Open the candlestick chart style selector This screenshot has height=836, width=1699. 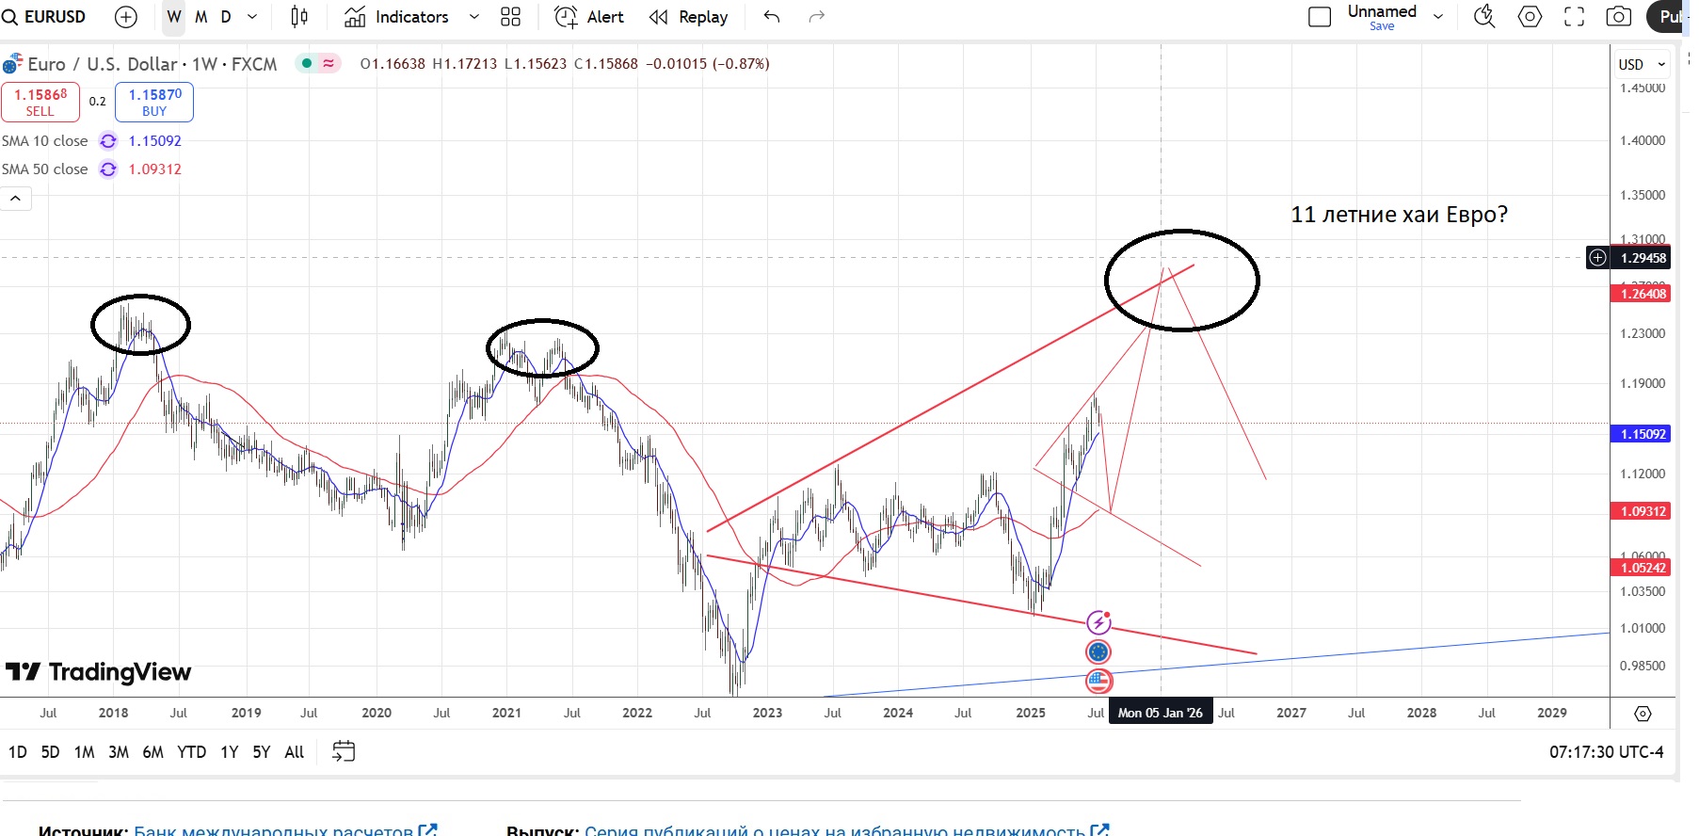299,17
